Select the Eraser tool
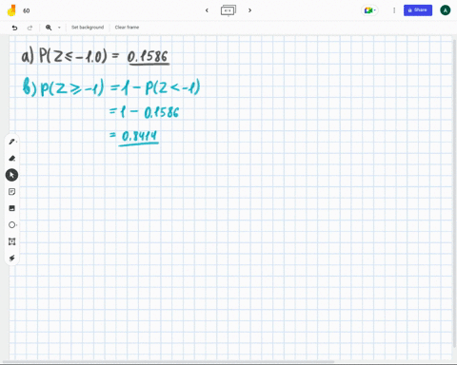Image resolution: width=457 pixels, height=365 pixels. (x=12, y=158)
